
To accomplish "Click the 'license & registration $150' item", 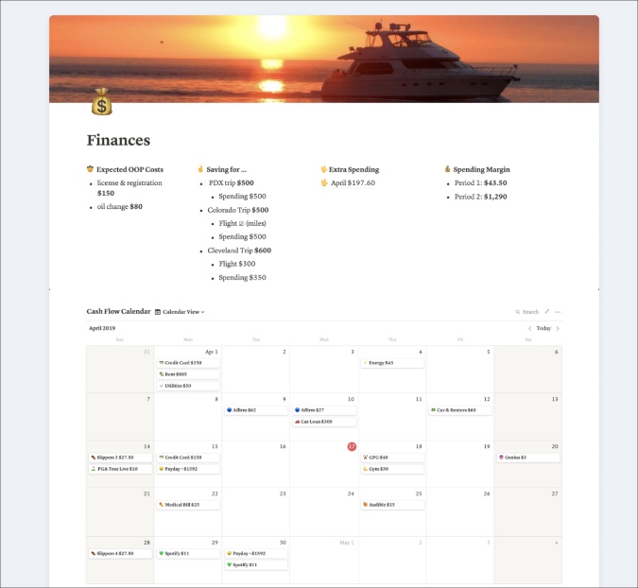I will [x=129, y=188].
